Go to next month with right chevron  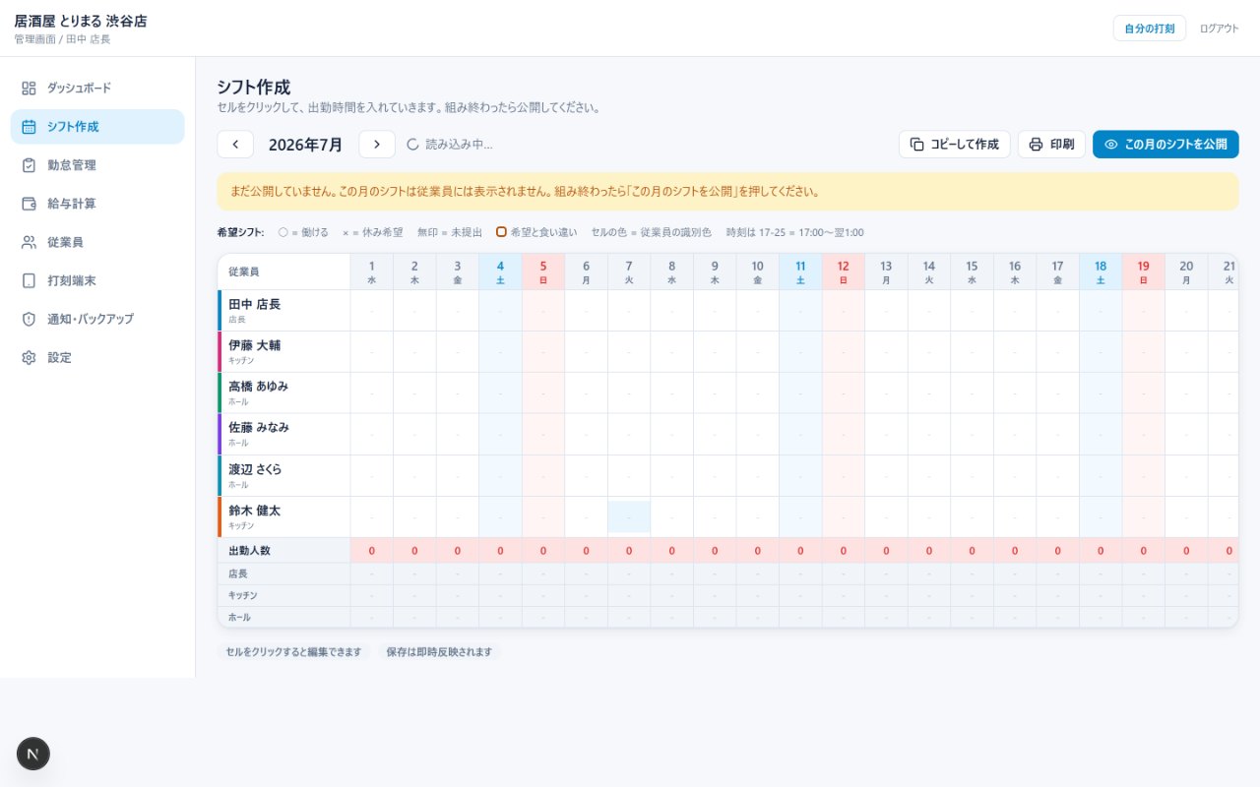point(377,145)
